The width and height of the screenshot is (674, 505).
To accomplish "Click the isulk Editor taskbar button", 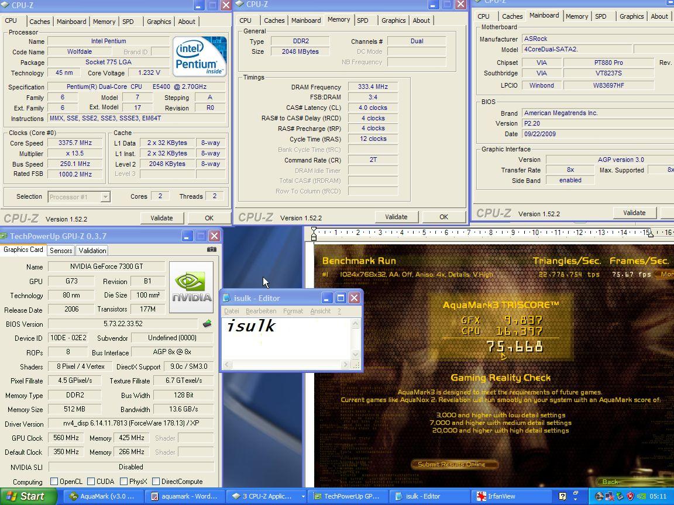I will tap(430, 496).
